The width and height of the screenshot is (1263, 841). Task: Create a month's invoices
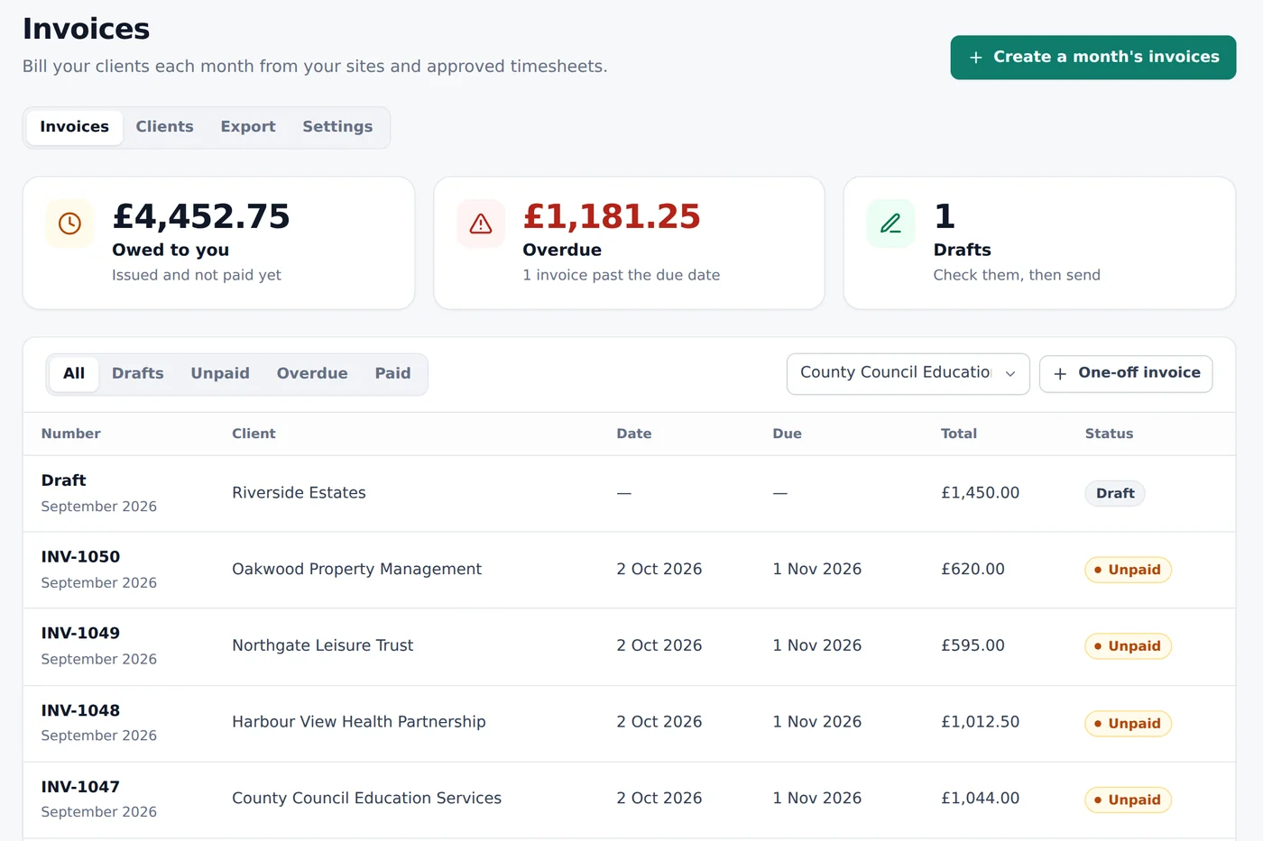tap(1092, 58)
